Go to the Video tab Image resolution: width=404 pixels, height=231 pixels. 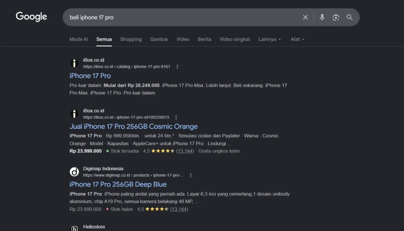[x=183, y=39]
